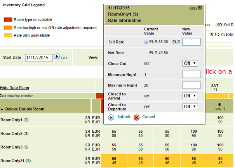
Task: Click the Submit link
Action: tap(124, 117)
